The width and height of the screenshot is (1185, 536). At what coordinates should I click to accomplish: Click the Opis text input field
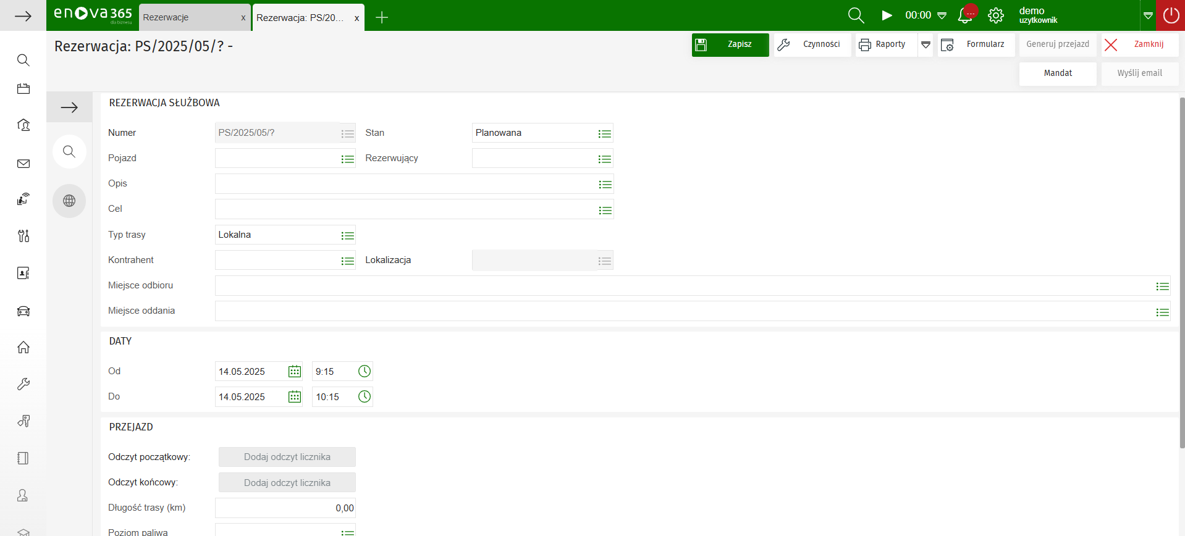[405, 184]
